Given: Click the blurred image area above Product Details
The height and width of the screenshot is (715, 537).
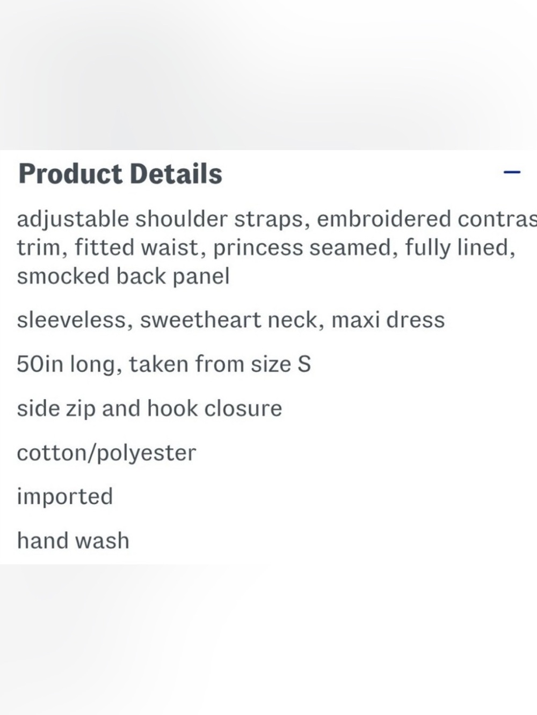Looking at the screenshot, I should click(x=268, y=75).
